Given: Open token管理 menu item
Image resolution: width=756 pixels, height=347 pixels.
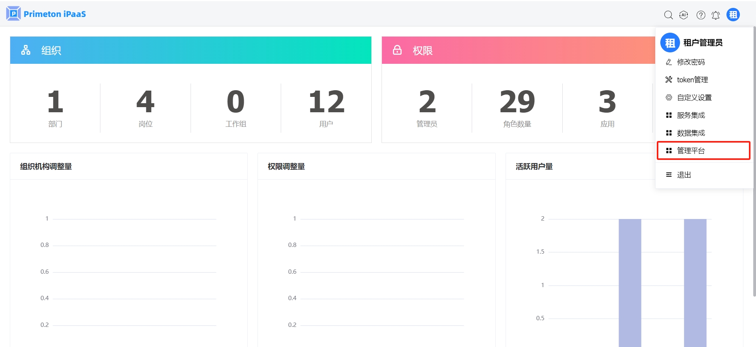Looking at the screenshot, I should coord(692,80).
